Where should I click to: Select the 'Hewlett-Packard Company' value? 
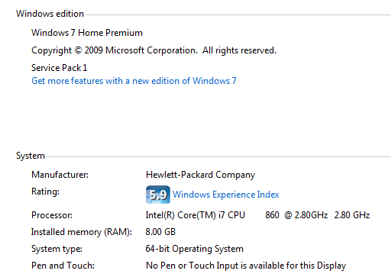(200, 175)
